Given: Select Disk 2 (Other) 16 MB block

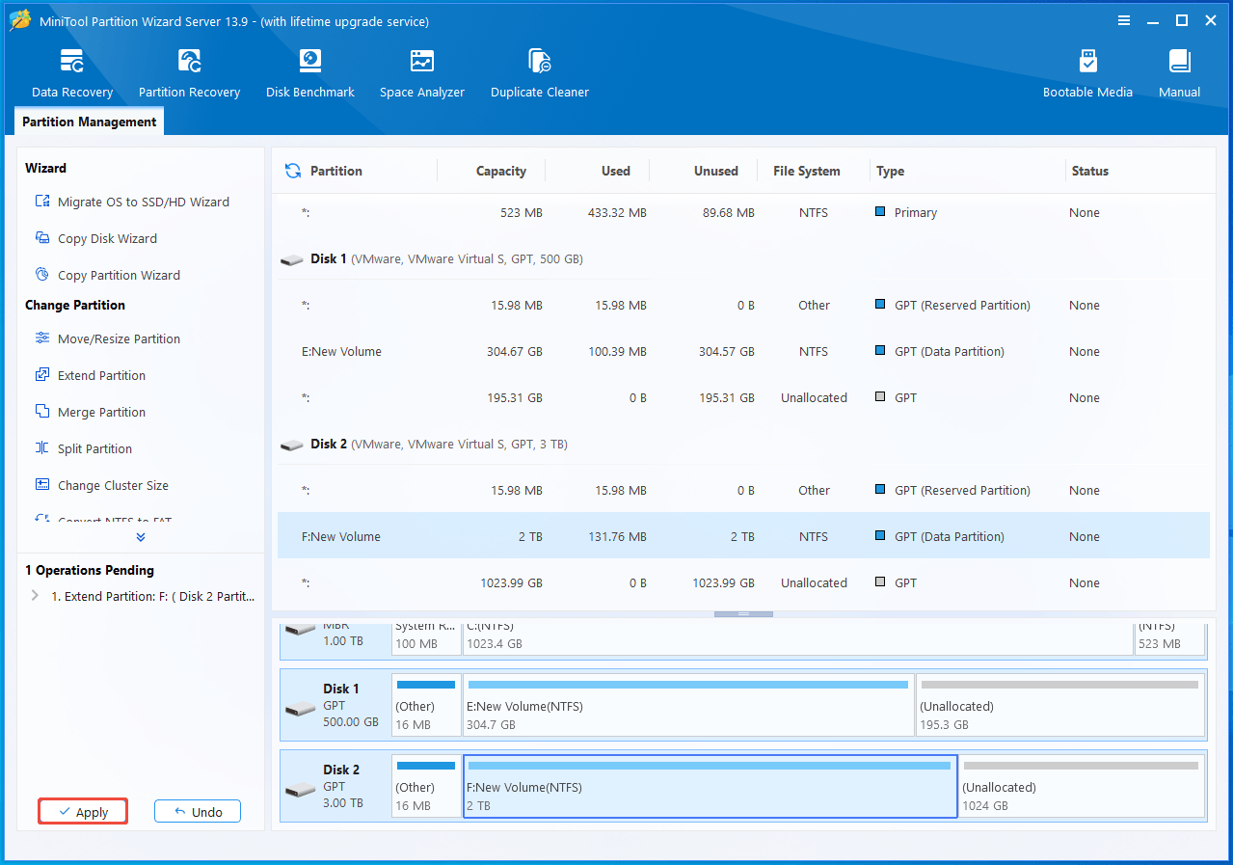Looking at the screenshot, I should 426,786.
